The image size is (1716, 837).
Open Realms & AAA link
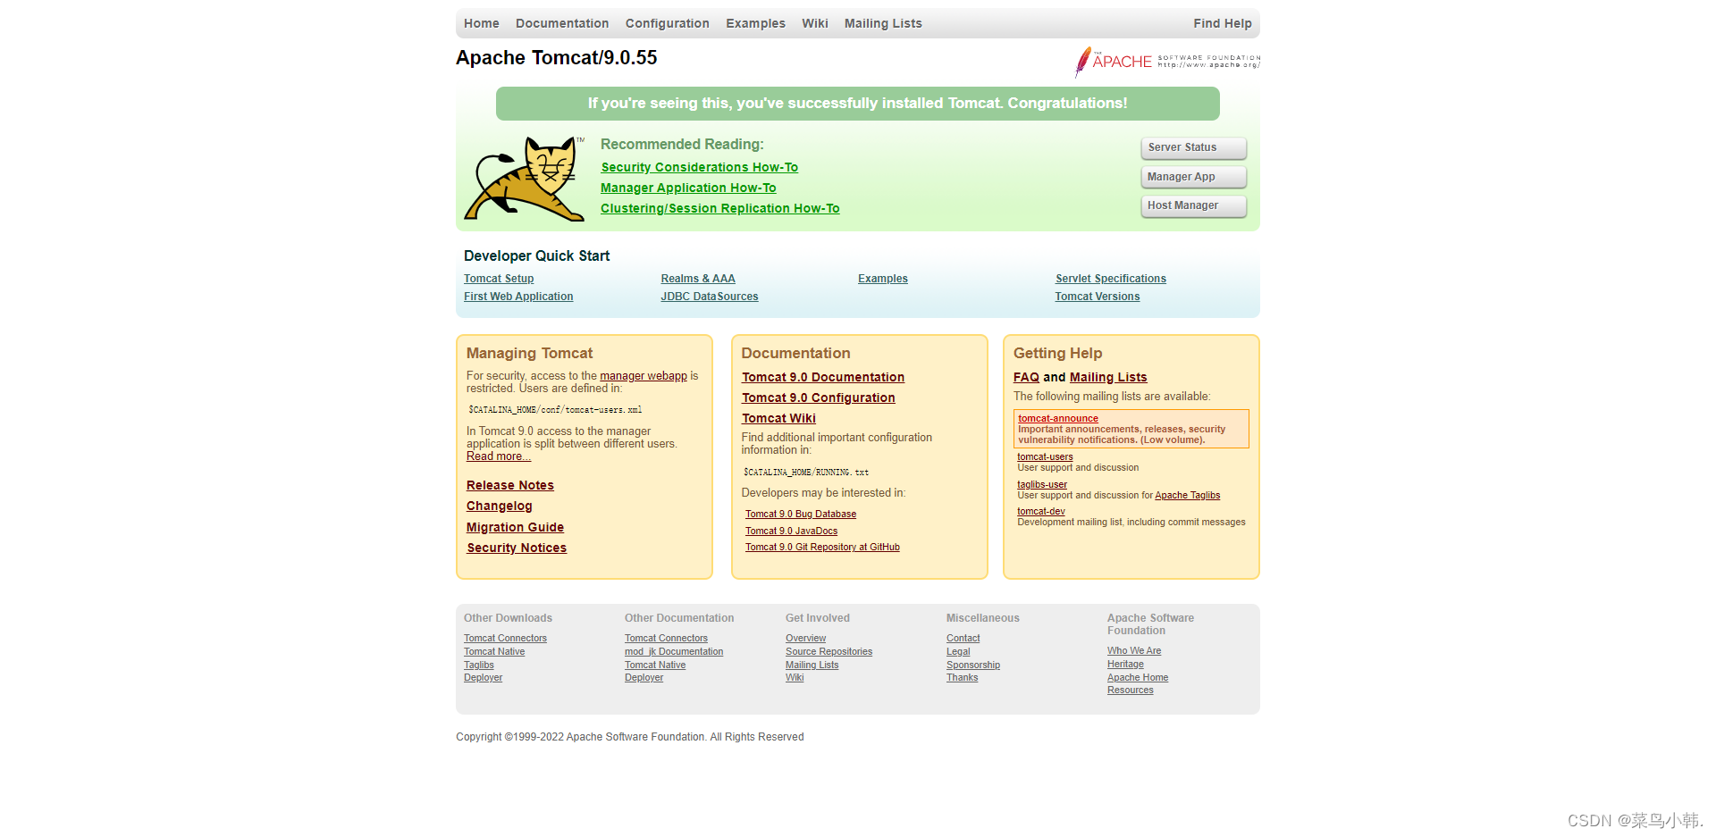(698, 279)
